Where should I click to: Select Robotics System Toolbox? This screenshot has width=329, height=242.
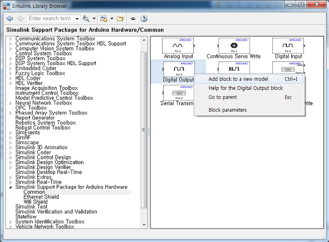[x=46, y=123]
